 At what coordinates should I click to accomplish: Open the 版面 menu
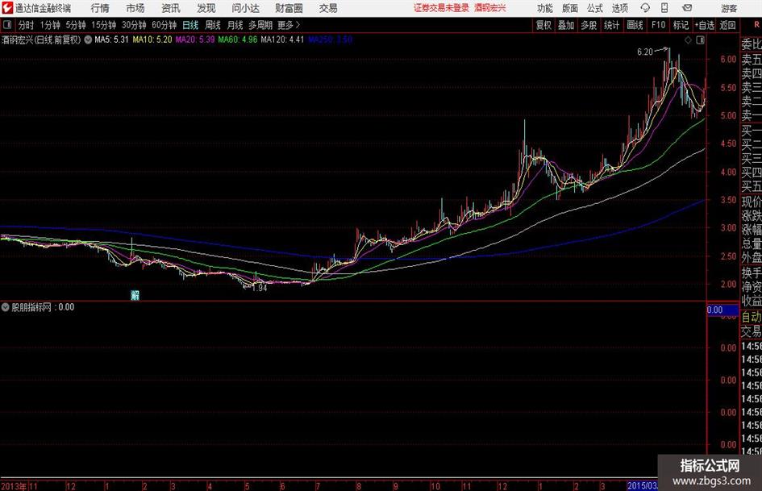569,8
